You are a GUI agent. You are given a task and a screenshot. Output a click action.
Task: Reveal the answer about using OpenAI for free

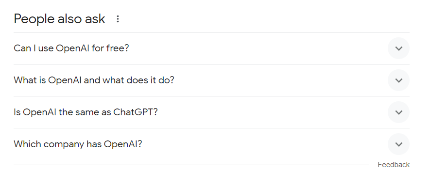[211, 48]
